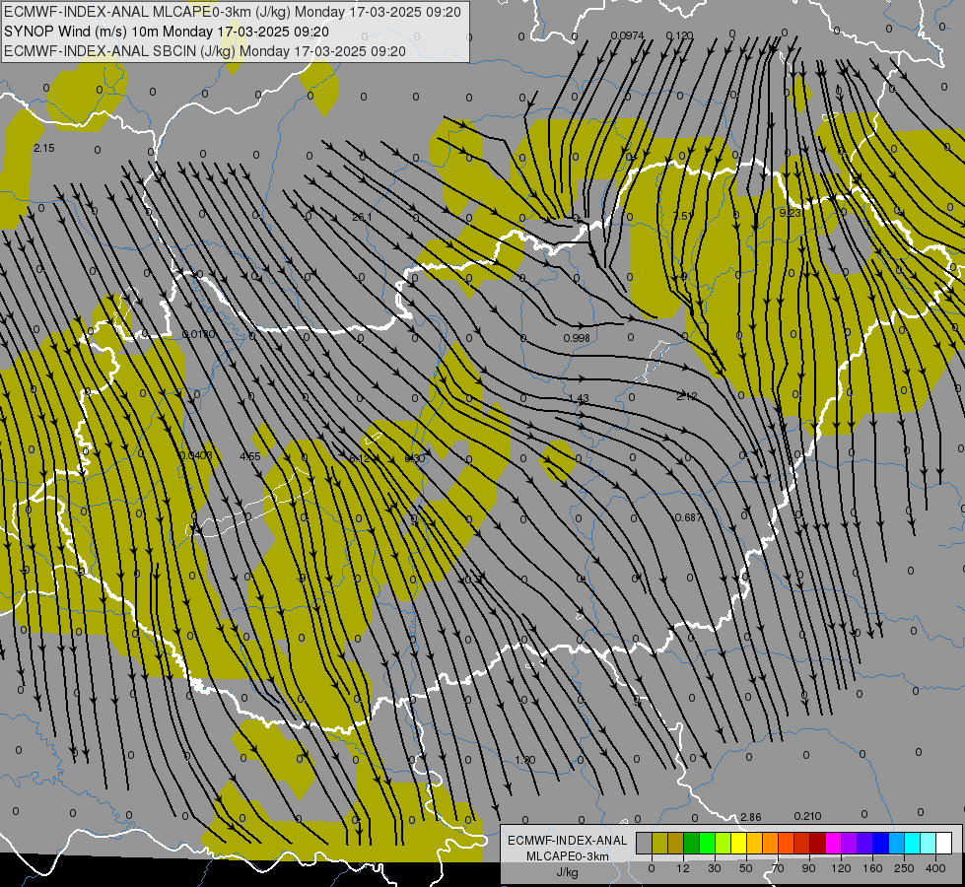Select the dark red legend swatch
The height and width of the screenshot is (887, 965).
(817, 843)
